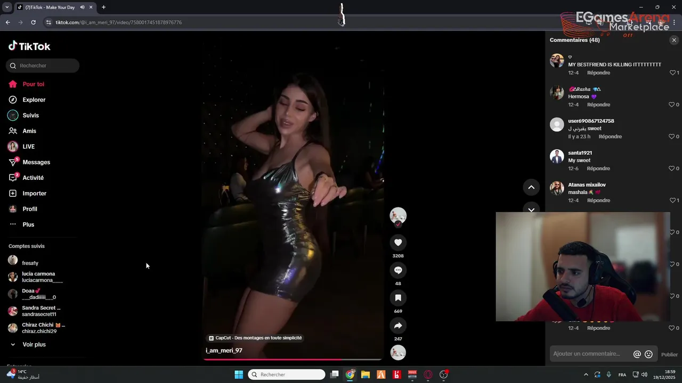Viewport: 682px width, 383px height.
Task: Click the taskbar Rechercher search box
Action: click(x=287, y=374)
